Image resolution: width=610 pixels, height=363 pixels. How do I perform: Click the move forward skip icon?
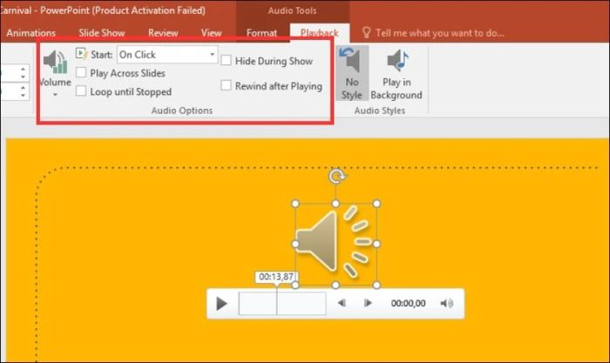coord(368,303)
